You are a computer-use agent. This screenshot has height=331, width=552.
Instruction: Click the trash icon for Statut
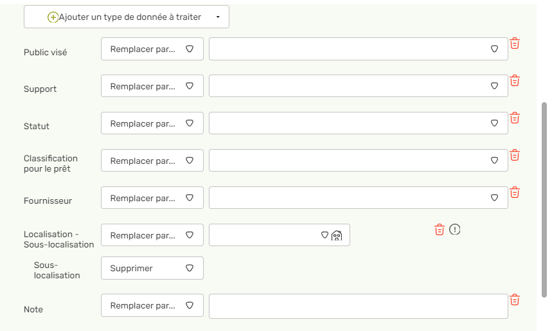click(515, 118)
